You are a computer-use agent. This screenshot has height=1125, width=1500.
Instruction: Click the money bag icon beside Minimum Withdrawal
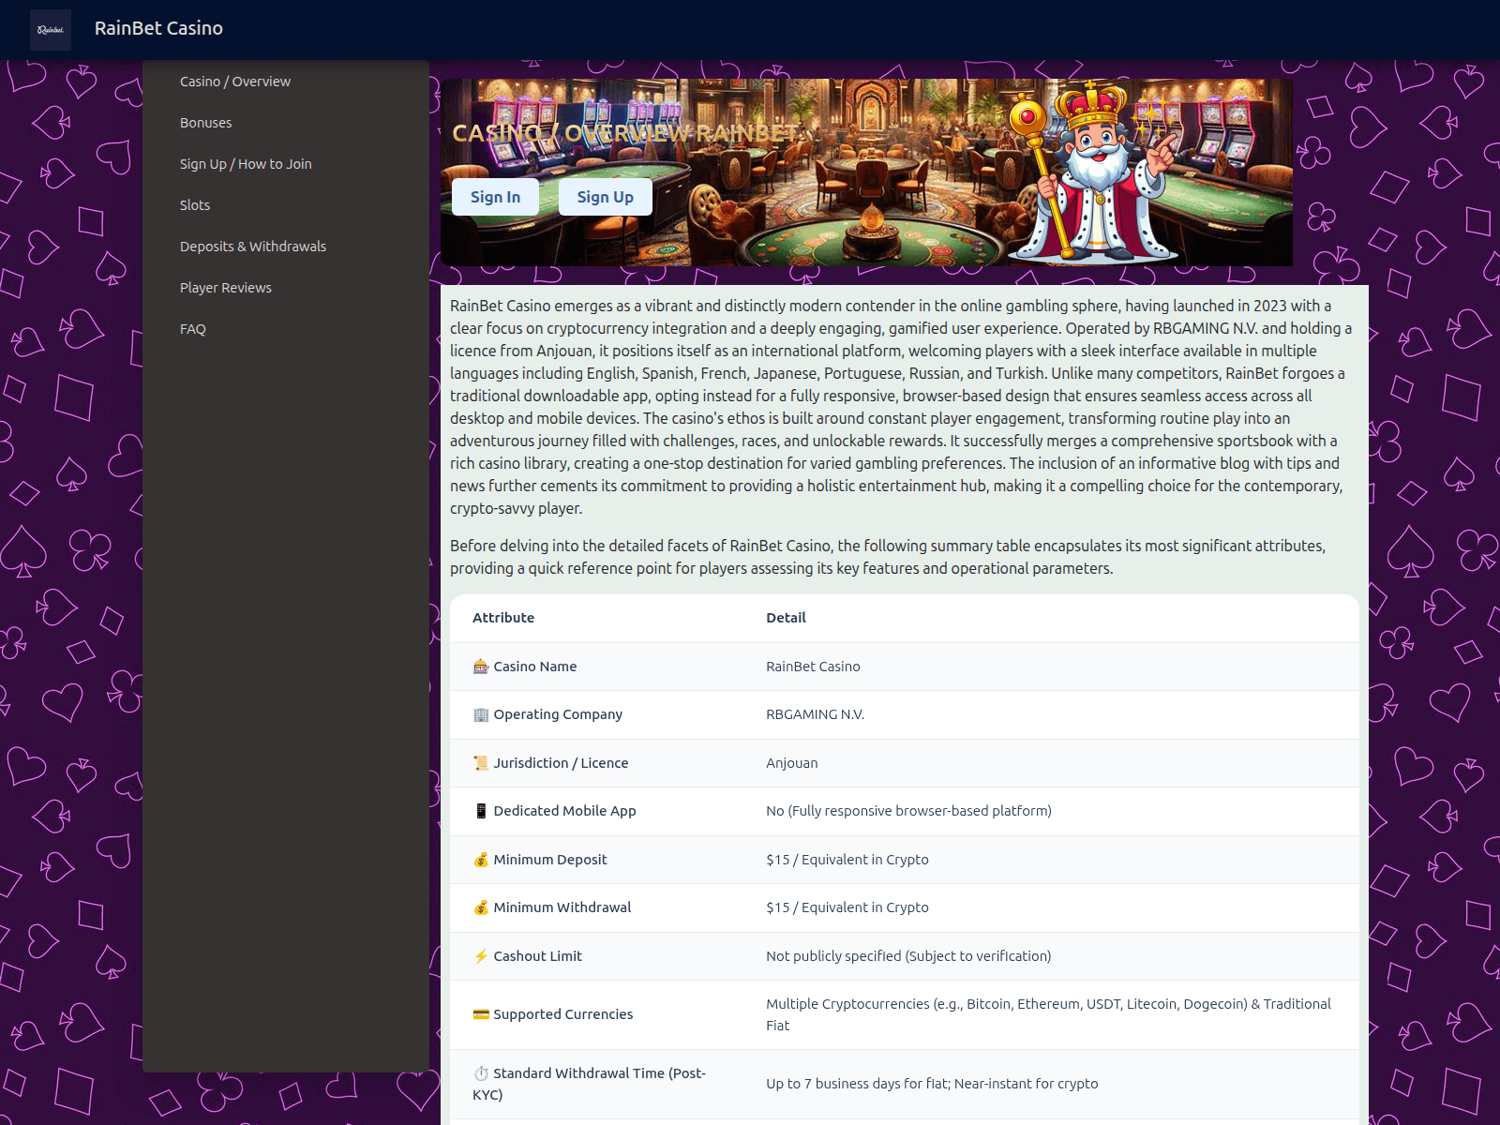coord(481,907)
